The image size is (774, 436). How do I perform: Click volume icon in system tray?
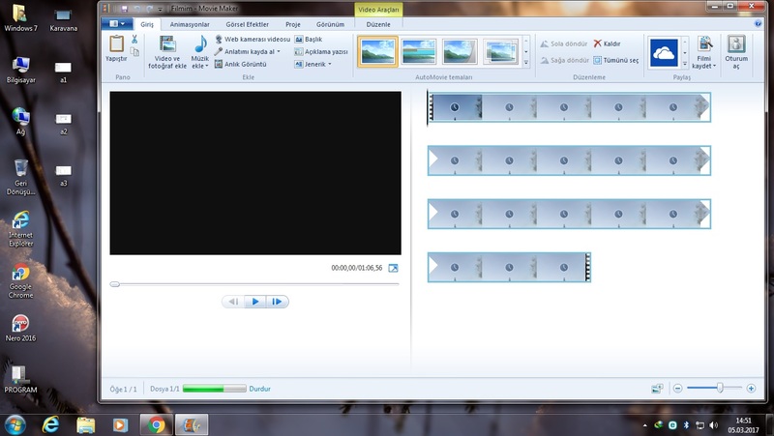tap(713, 424)
